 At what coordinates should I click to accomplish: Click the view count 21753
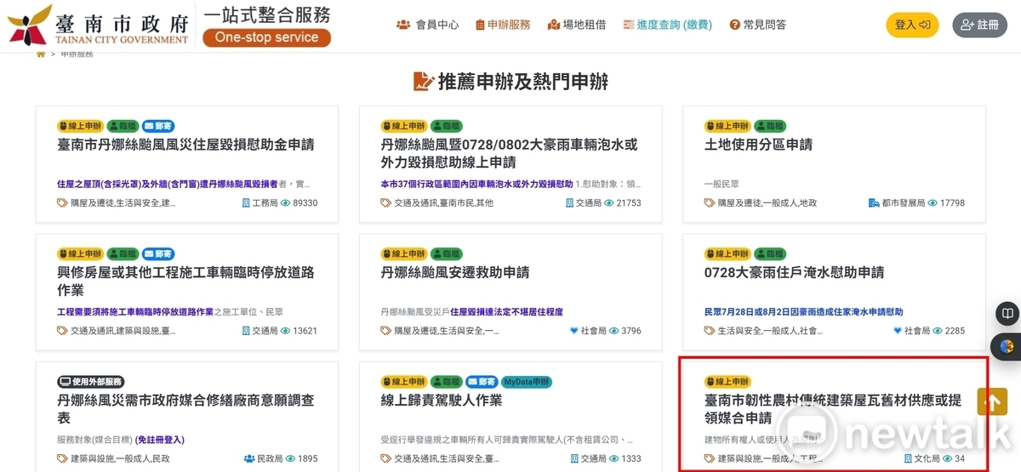[x=629, y=203]
